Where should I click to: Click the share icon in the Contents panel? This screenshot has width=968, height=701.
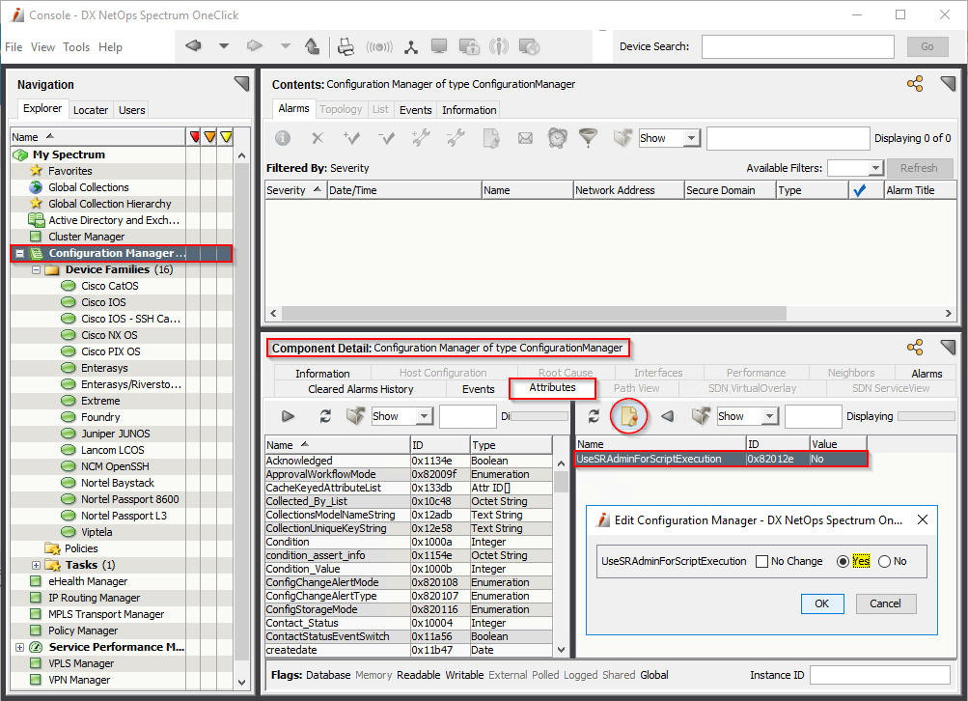915,84
